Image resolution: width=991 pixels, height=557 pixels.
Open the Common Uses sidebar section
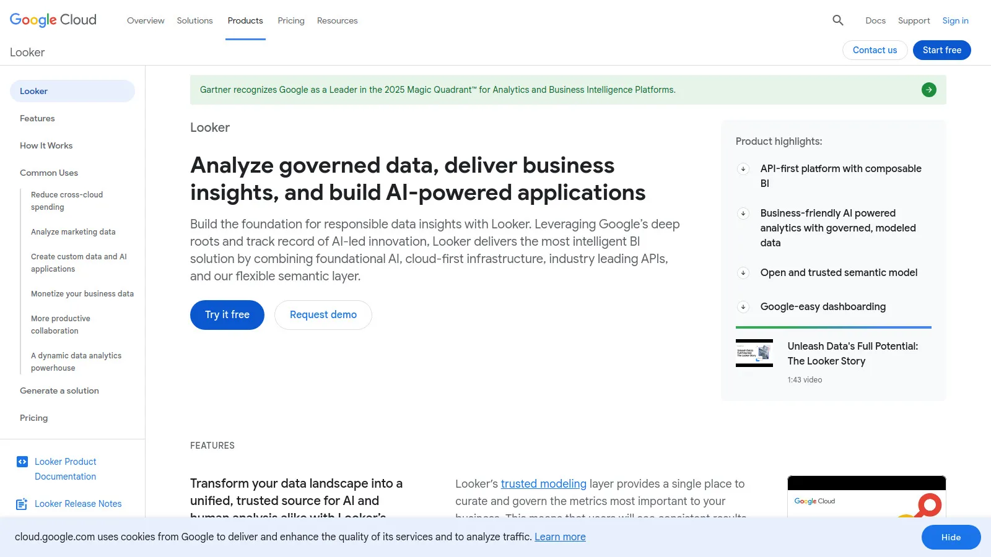pyautogui.click(x=49, y=173)
